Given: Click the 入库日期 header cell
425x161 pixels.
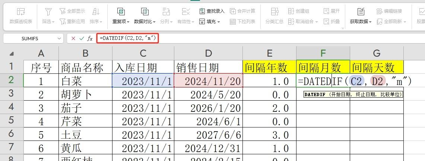Looking at the screenshot, I should (x=143, y=67).
